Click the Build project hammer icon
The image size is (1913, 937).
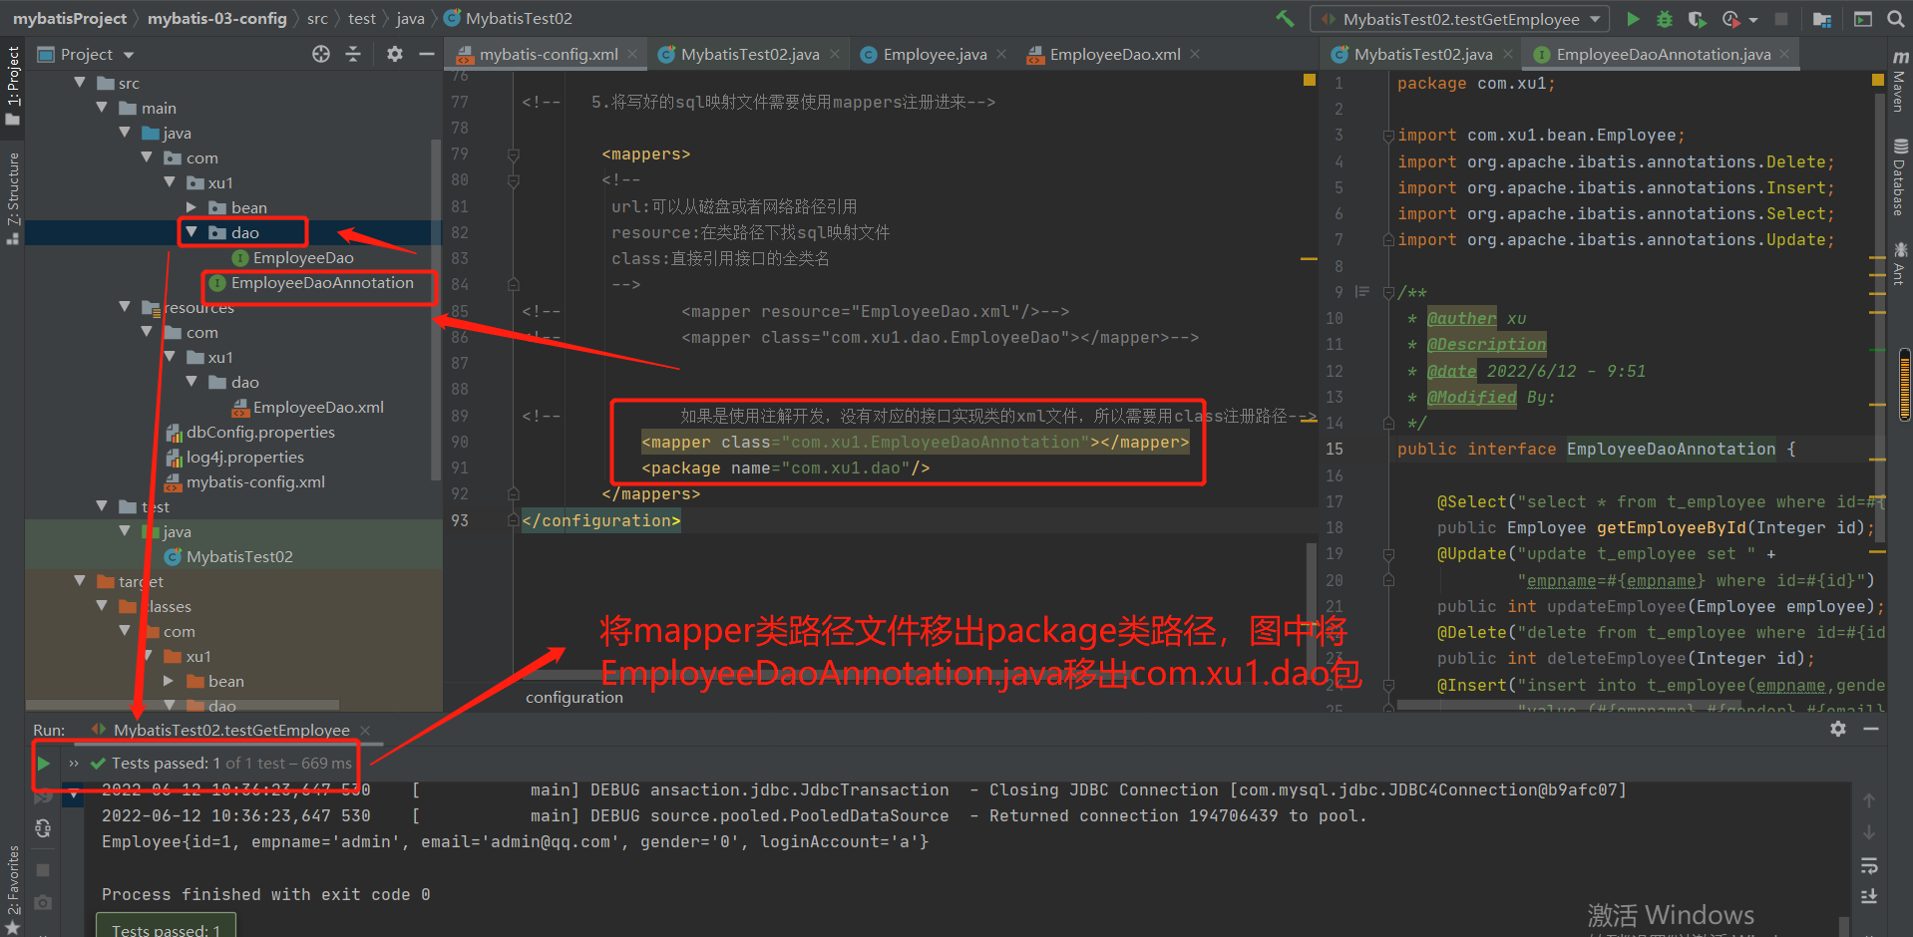pyautogui.click(x=1285, y=18)
